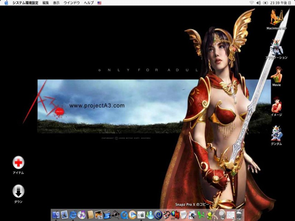Open iMovie clapperboard in the dock
Viewport: 295px width, 221px height.
107,215
